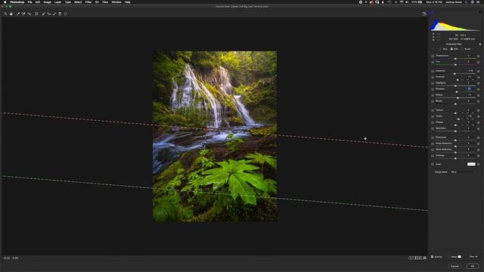Open the File menu
The height and width of the screenshot is (272, 484).
pyautogui.click(x=29, y=2)
